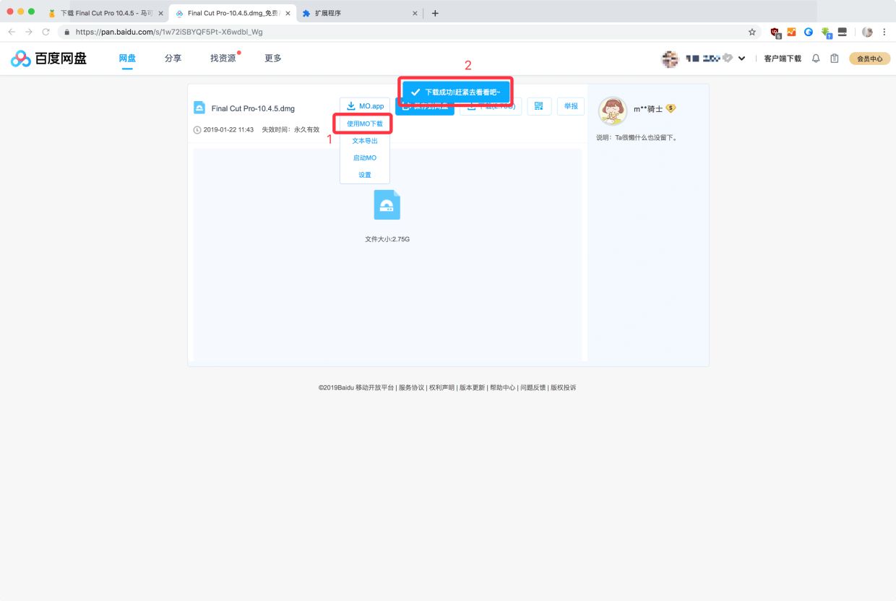Image resolution: width=896 pixels, height=601 pixels.
Task: Click the 服务协议 footer link
Action: click(411, 388)
